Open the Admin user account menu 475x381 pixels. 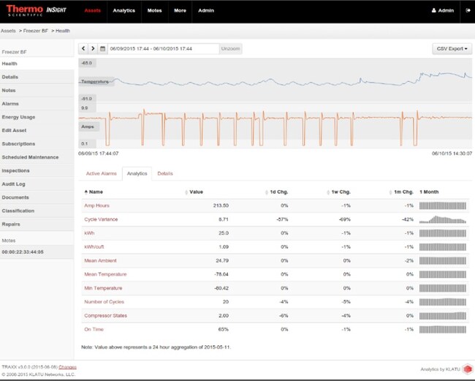[x=442, y=11]
